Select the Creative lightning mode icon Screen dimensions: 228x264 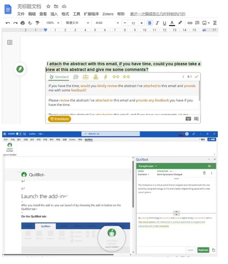click(x=105, y=77)
